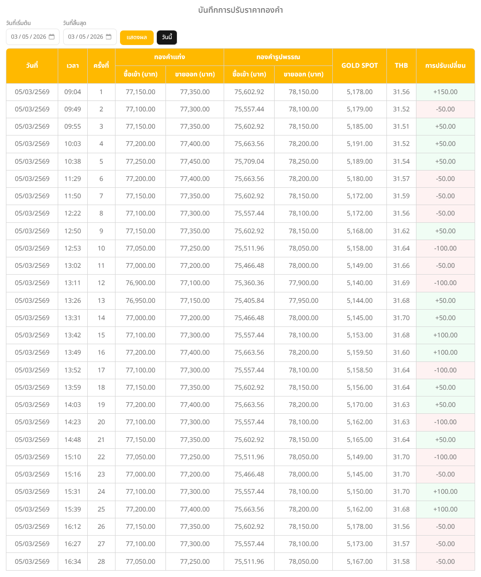
Task: Open the start date calendar picker icon
Action: pyautogui.click(x=51, y=37)
